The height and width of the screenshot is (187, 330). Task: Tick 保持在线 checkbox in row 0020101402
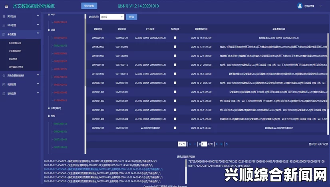[x=175, y=101]
